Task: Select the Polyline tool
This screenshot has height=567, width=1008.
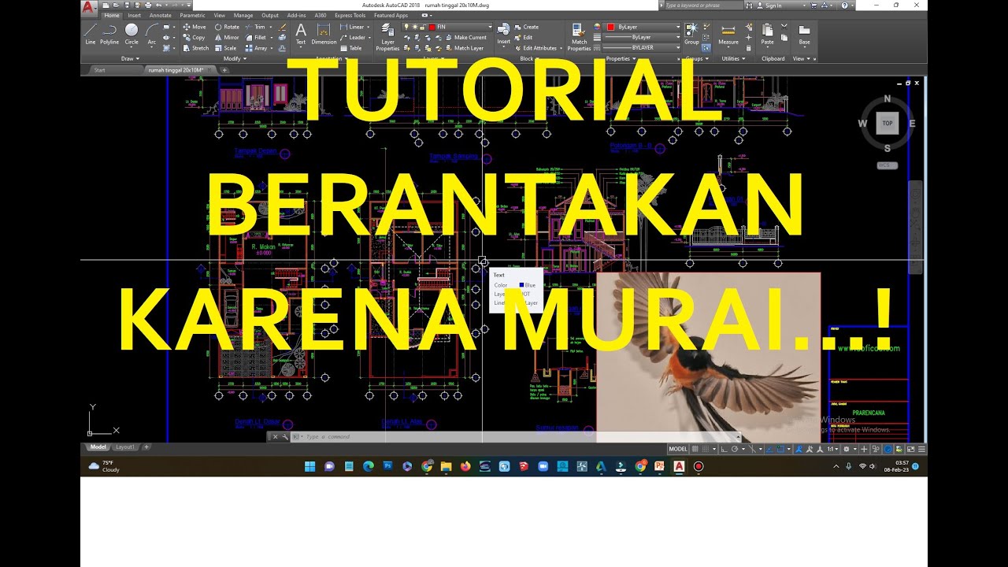Action: click(x=109, y=34)
